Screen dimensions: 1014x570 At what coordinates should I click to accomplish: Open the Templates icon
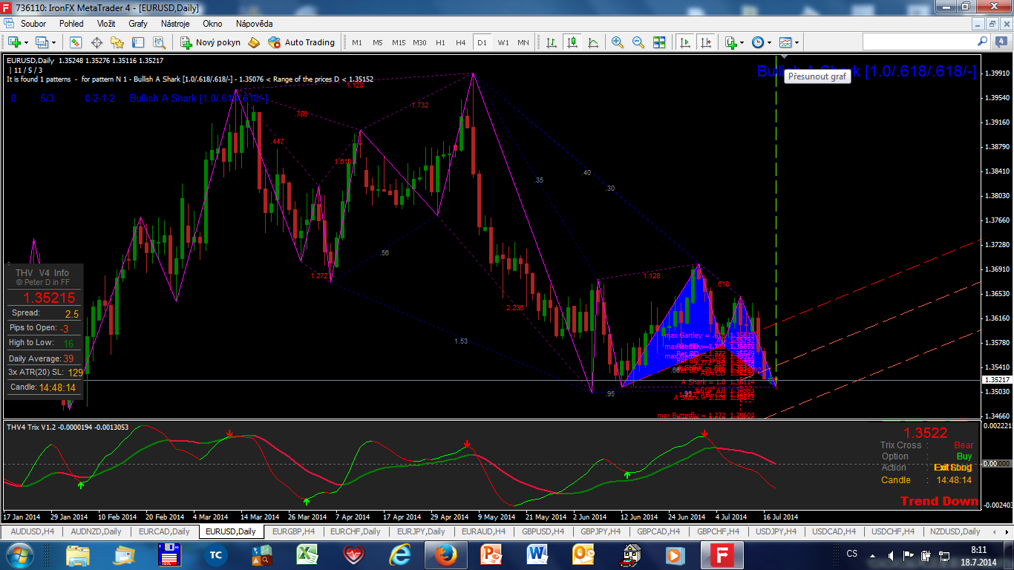click(x=785, y=42)
